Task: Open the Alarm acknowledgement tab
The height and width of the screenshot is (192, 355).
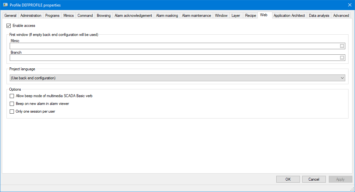Action: (133, 16)
